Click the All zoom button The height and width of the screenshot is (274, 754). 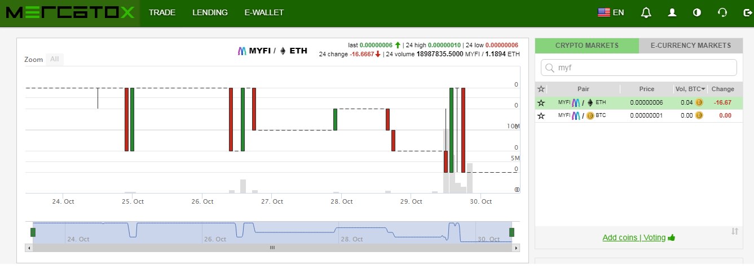55,59
